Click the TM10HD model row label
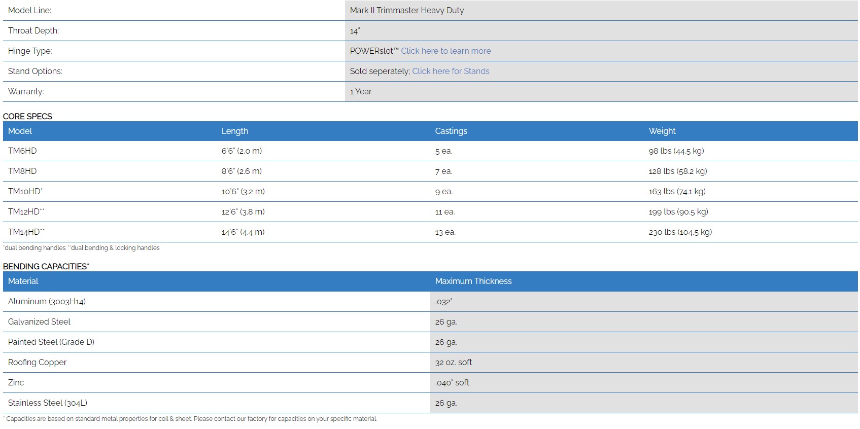860x429 pixels. 25,191
